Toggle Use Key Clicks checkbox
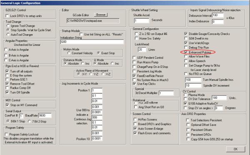The width and height of the screenshot is (250, 155). 134,84
